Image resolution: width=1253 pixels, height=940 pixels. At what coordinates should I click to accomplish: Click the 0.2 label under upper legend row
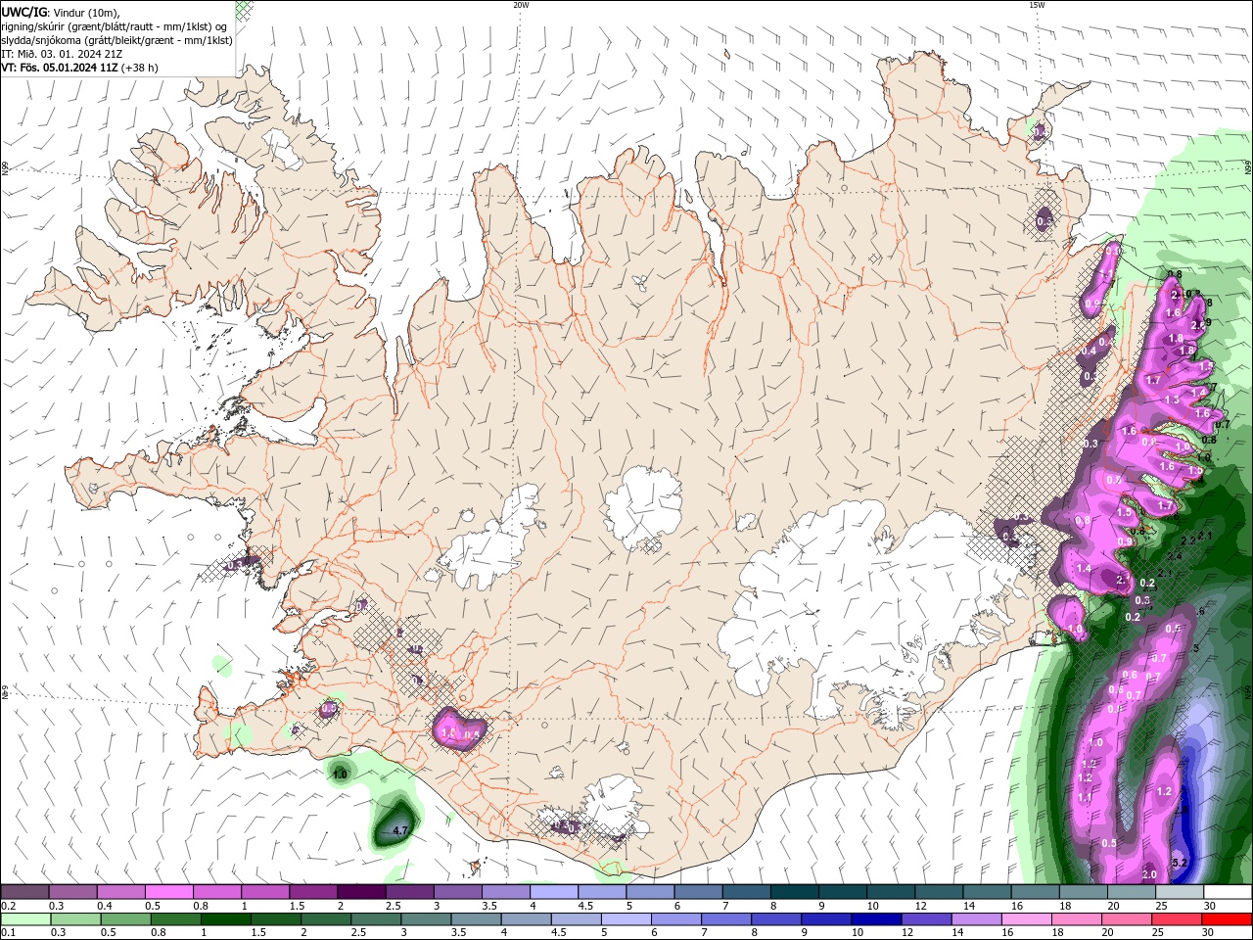pyautogui.click(x=9, y=906)
